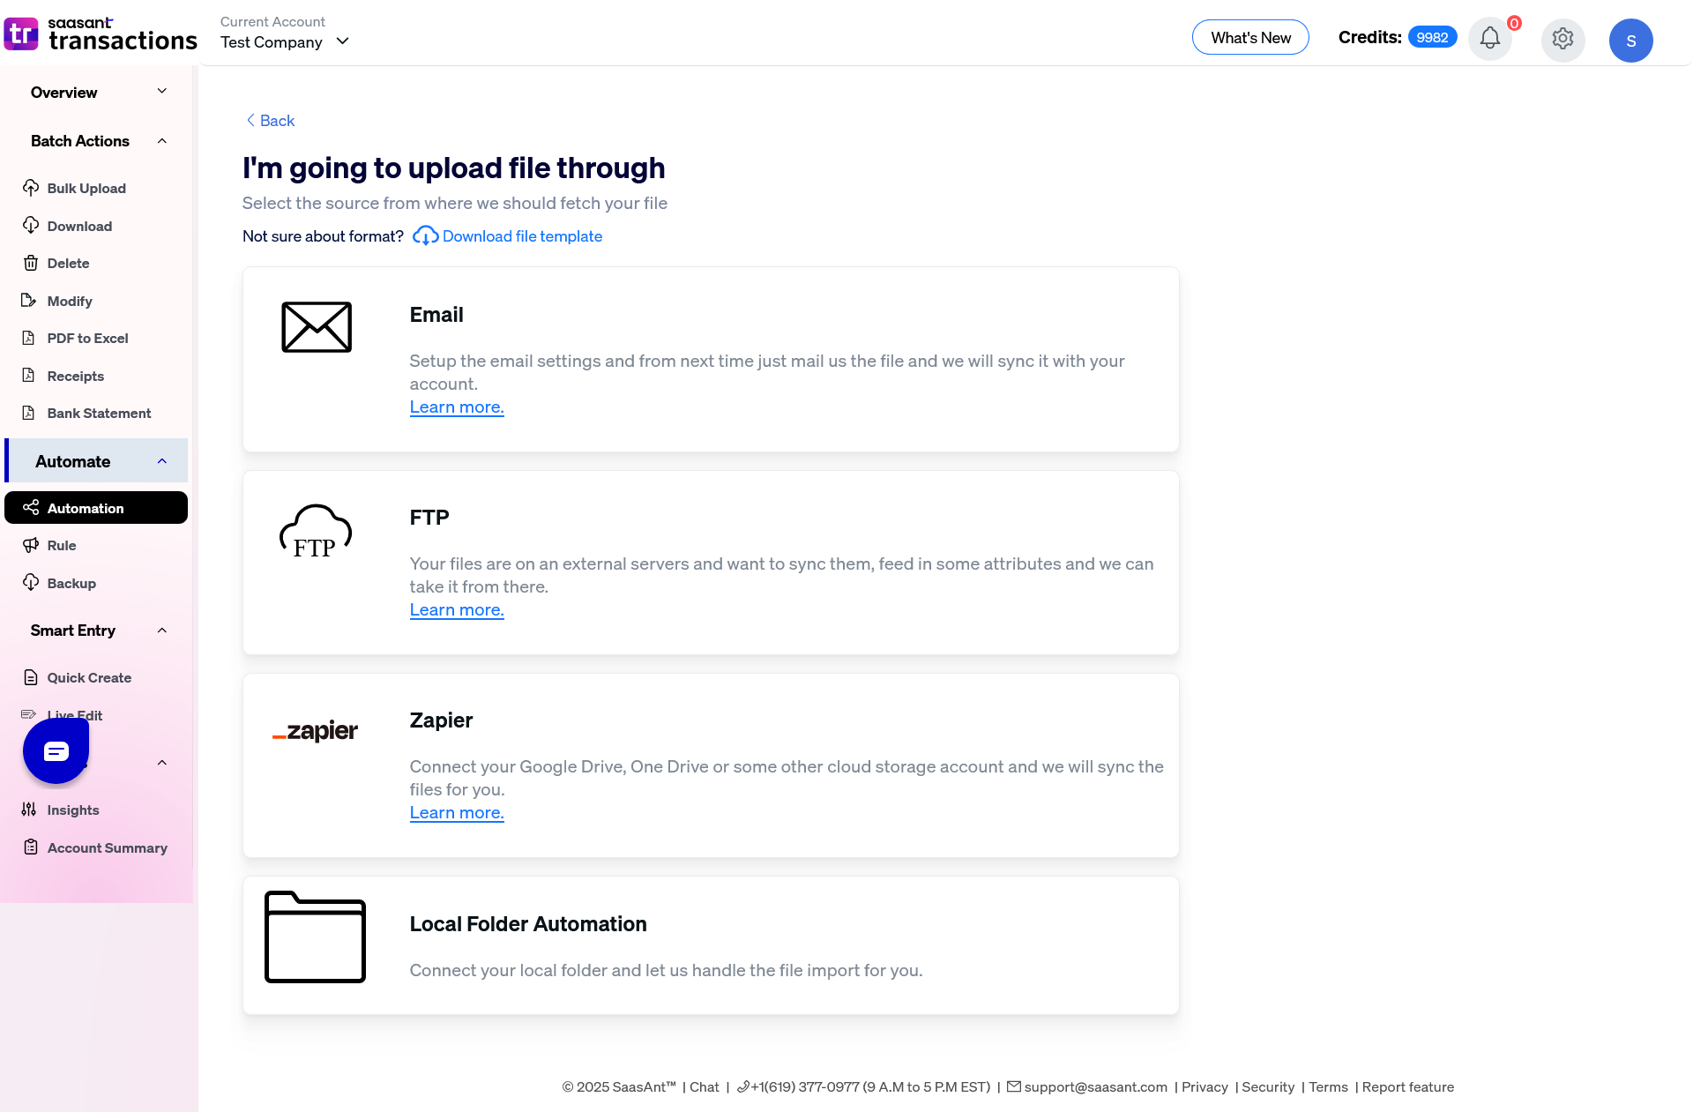Open Learn more link under FTP
The height and width of the screenshot is (1112, 1693).
457,610
